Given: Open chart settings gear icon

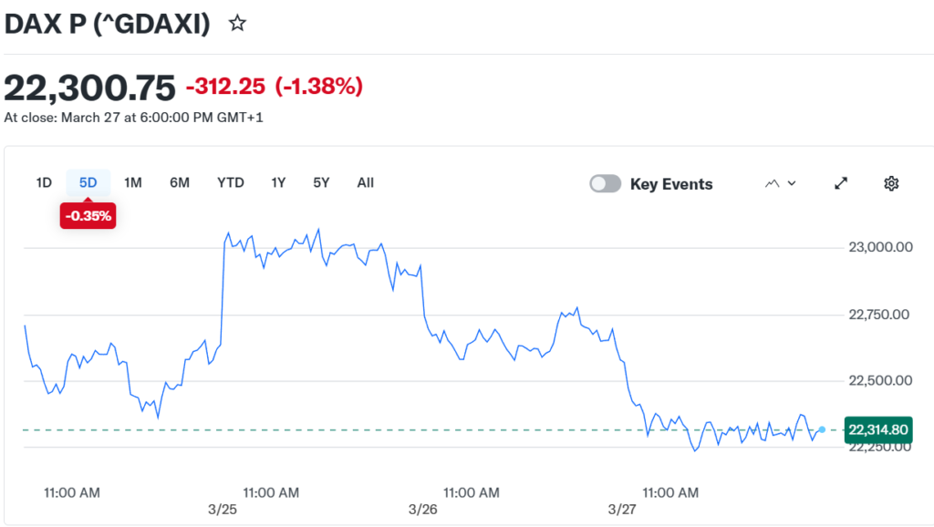Looking at the screenshot, I should 891,183.
